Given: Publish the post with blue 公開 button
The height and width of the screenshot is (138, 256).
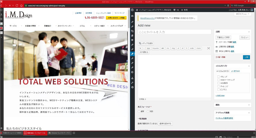Looking at the screenshot, I should pyautogui.click(x=247, y=57).
